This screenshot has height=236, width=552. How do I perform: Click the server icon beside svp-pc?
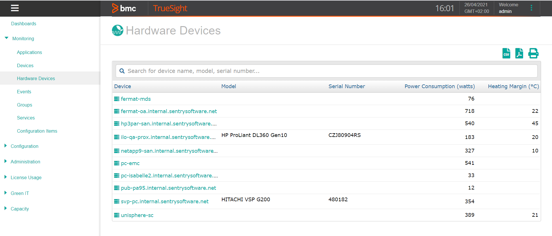click(x=117, y=201)
